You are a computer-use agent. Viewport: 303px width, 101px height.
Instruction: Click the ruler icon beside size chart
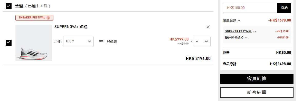[101, 41]
